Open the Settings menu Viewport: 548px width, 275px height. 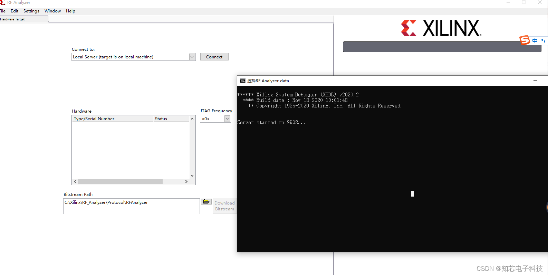point(31,11)
